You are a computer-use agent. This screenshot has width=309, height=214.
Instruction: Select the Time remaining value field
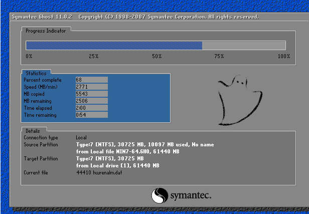click(x=91, y=115)
